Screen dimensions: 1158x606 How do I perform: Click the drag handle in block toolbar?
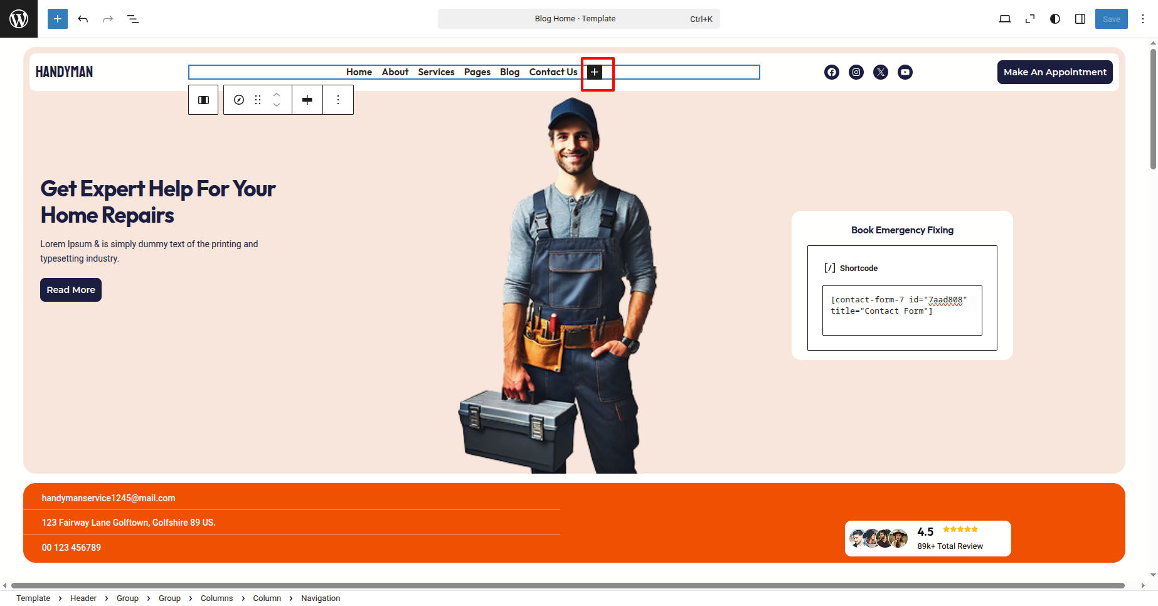258,100
